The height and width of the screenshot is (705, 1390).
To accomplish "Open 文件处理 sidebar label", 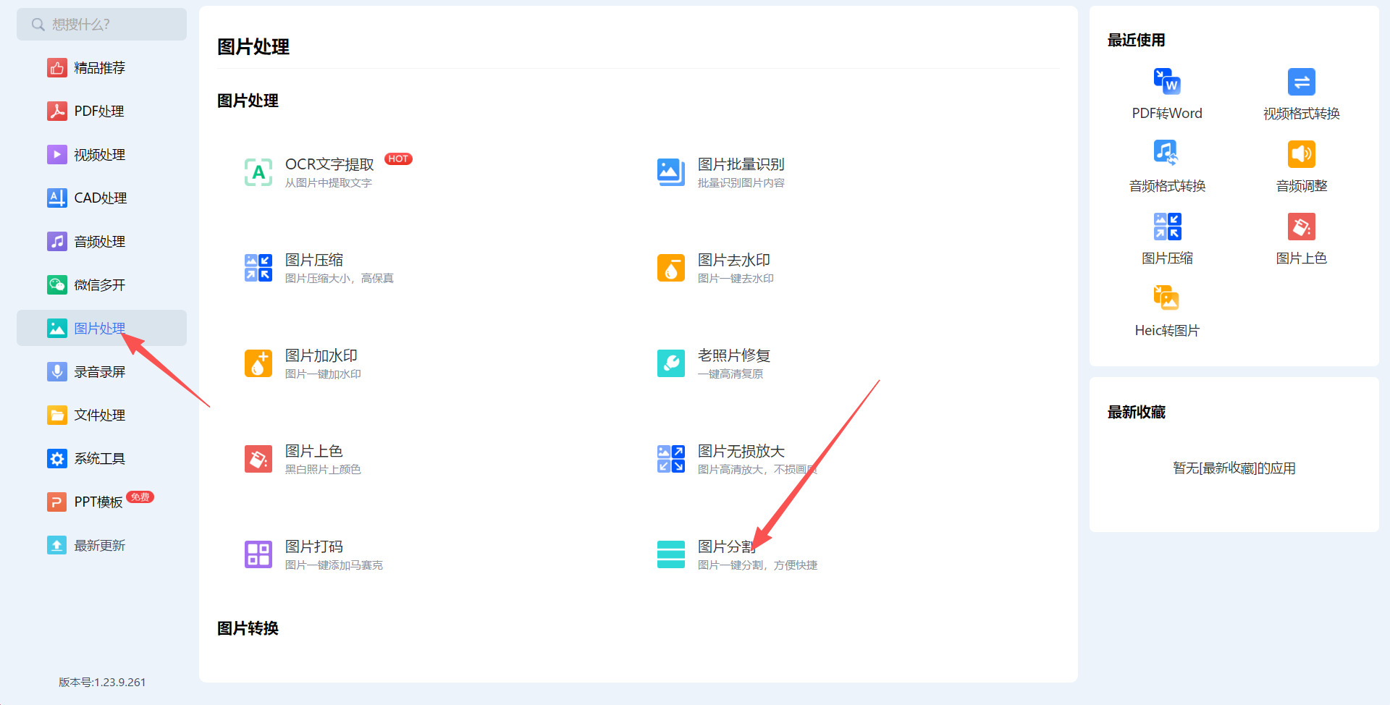I will (100, 415).
